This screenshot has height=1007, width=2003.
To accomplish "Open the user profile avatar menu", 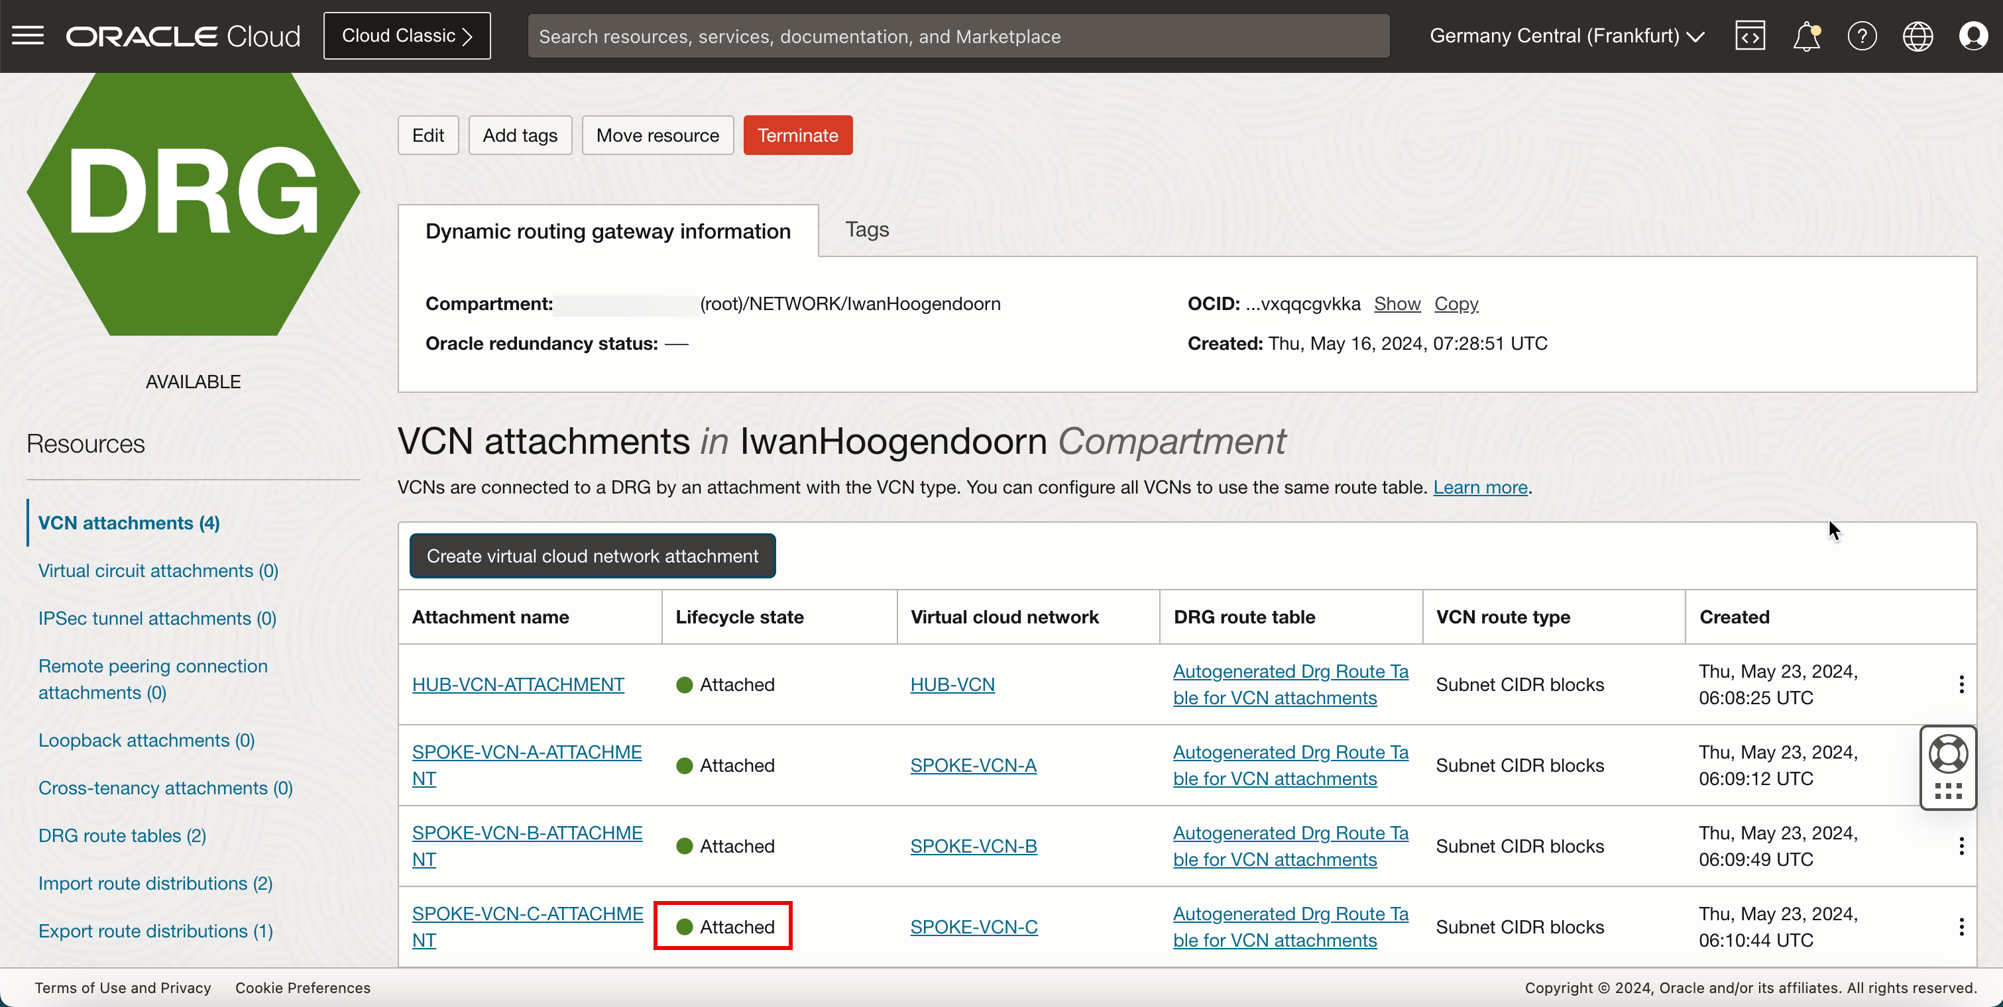I will pyautogui.click(x=1973, y=36).
